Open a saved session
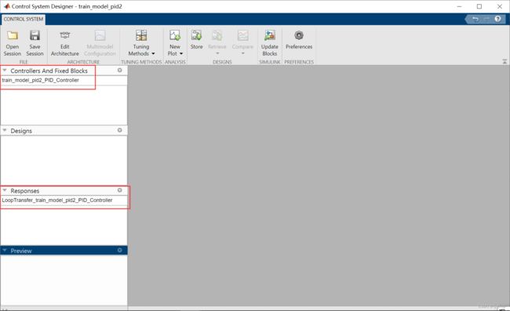The width and height of the screenshot is (510, 311). [x=13, y=43]
